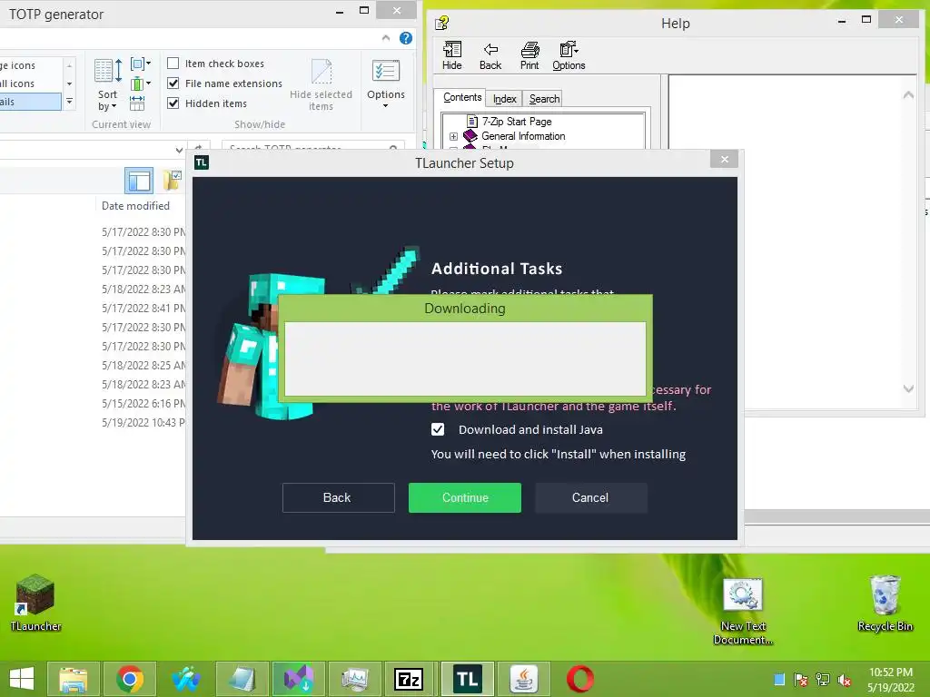Image resolution: width=930 pixels, height=697 pixels.
Task: Switch to the Search tab in Help
Action: click(x=545, y=99)
